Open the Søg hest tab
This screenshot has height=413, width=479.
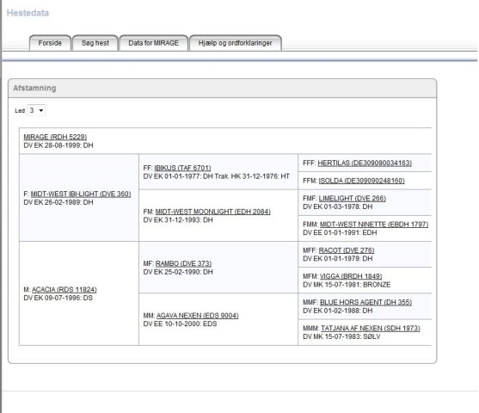click(x=95, y=43)
